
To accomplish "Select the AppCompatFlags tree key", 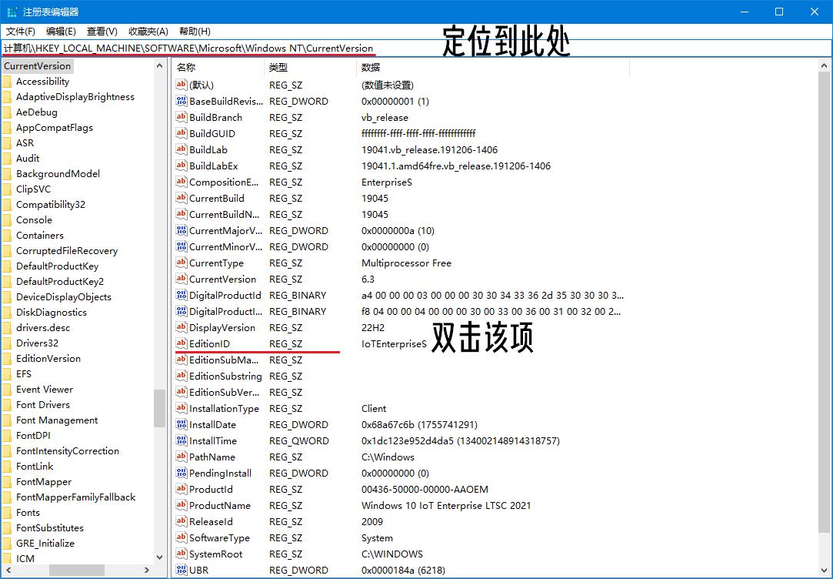I will (54, 128).
